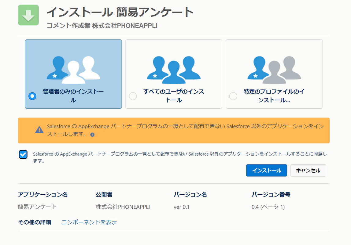Click the アプリケーション名 heading
The height and width of the screenshot is (245, 351).
(x=43, y=195)
